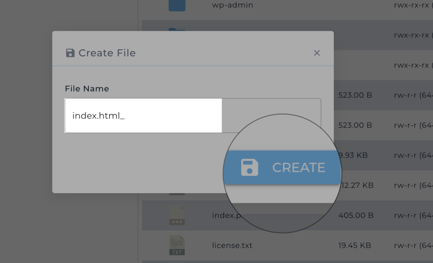Click the index.php file icon

[177, 216]
